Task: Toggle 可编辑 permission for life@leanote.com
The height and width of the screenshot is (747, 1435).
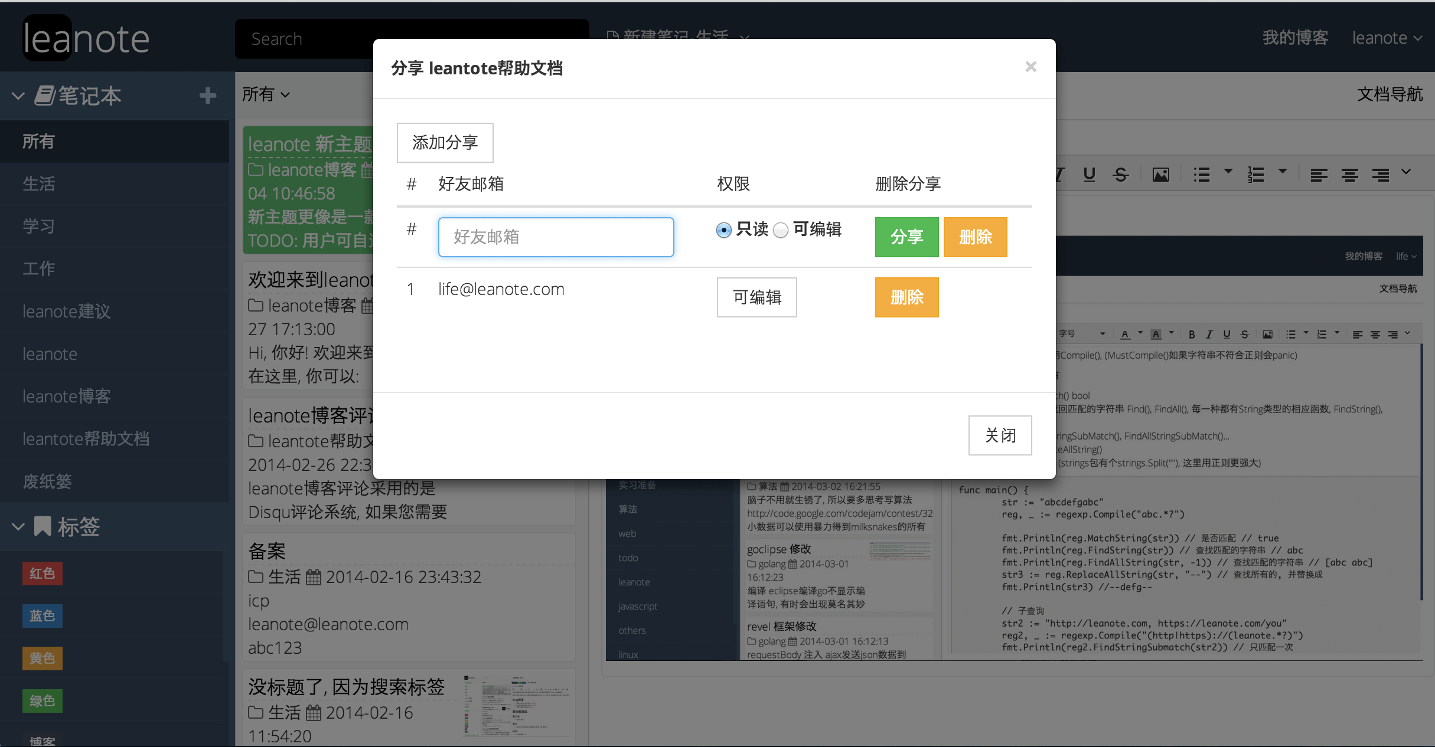Action: point(756,297)
